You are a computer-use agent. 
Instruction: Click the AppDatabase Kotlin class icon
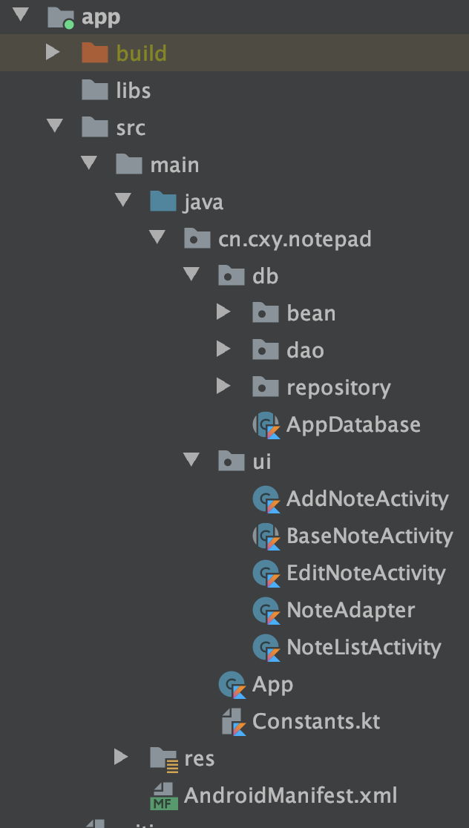click(266, 425)
